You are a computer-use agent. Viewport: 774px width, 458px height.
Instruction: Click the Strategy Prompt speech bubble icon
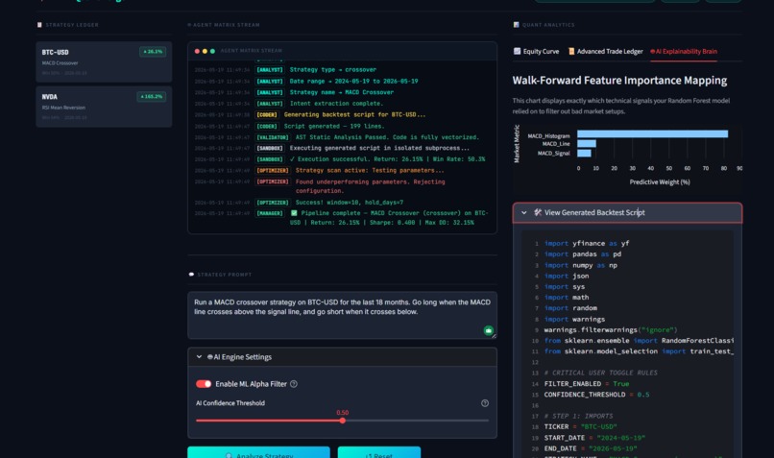[191, 275]
